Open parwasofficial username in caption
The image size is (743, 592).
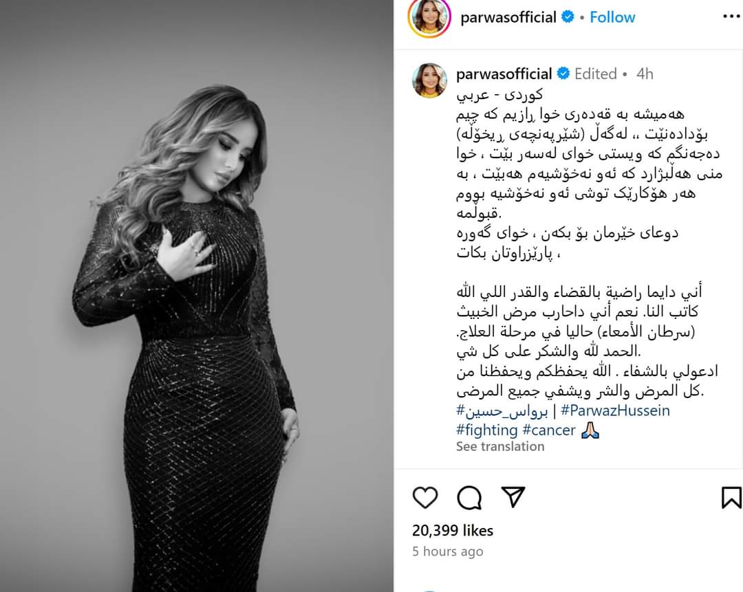(x=504, y=74)
